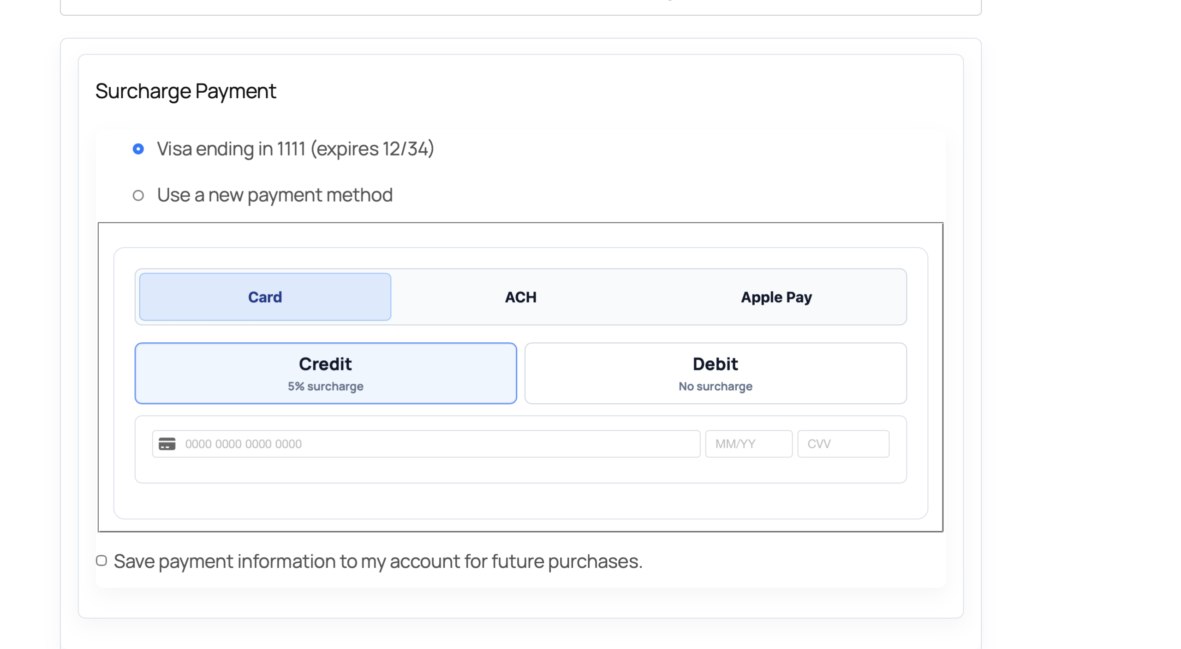1181x649 pixels.
Task: Choose Credit card with 5% surcharge
Action: click(x=326, y=373)
